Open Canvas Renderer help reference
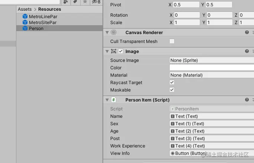The height and width of the screenshot is (163, 254). coord(247,32)
